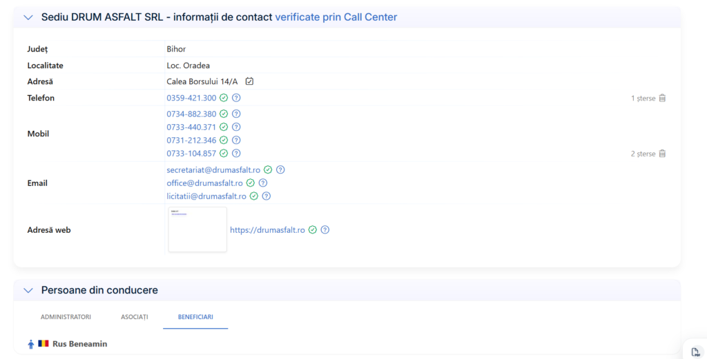Click the address verification icon next to Calea Borsului 14/A
Image resolution: width=707 pixels, height=359 pixels.
click(249, 81)
